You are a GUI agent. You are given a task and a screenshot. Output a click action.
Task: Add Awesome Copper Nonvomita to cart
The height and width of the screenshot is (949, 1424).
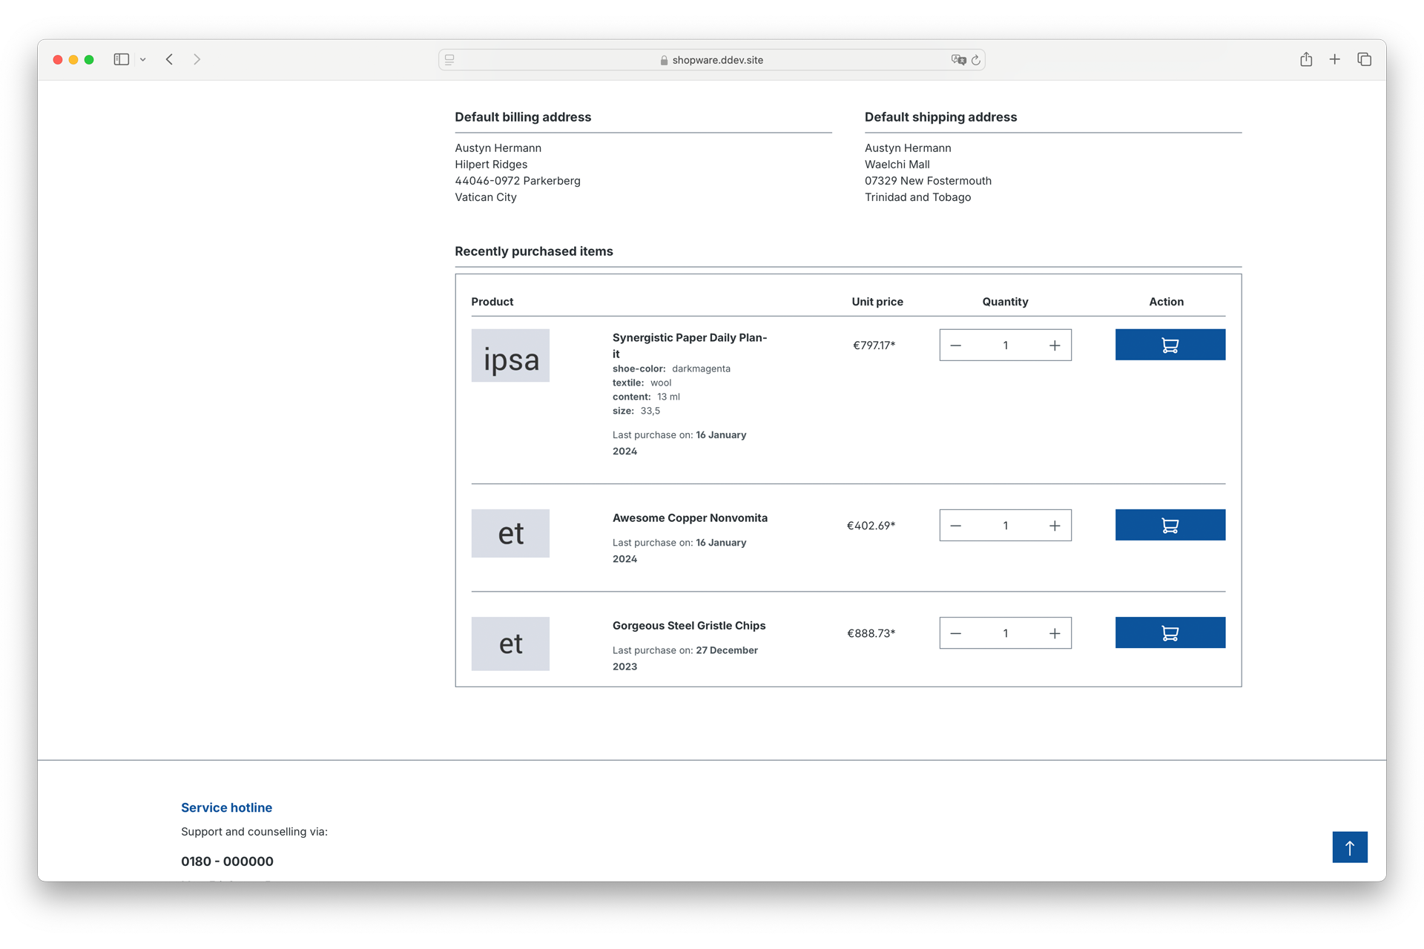point(1170,525)
